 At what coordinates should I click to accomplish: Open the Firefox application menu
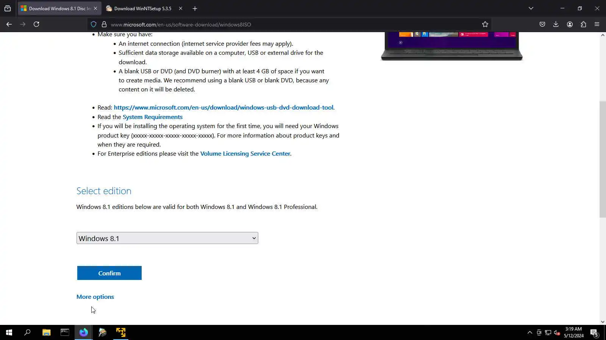click(597, 24)
